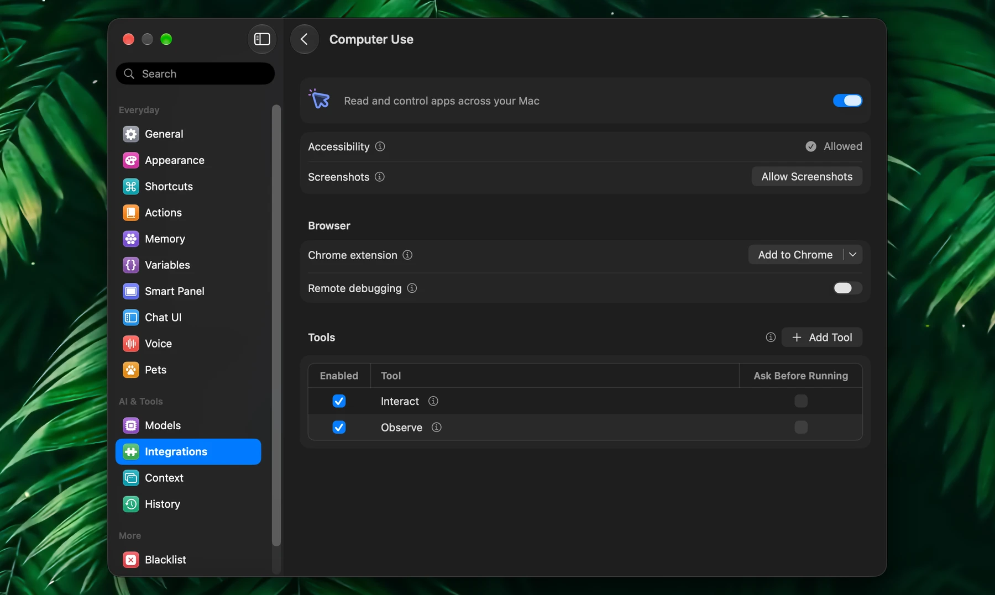Click the info icon beside Accessibility
The image size is (995, 595).
click(380, 146)
